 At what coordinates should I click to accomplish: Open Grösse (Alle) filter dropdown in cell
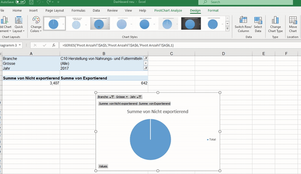146,63
